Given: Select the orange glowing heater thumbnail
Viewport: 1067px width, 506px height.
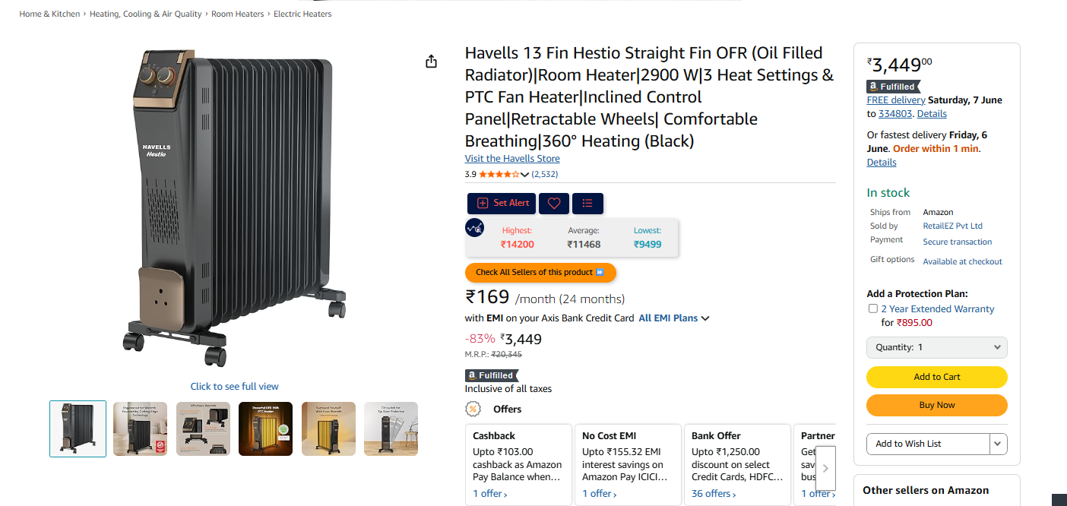Looking at the screenshot, I should [x=265, y=429].
